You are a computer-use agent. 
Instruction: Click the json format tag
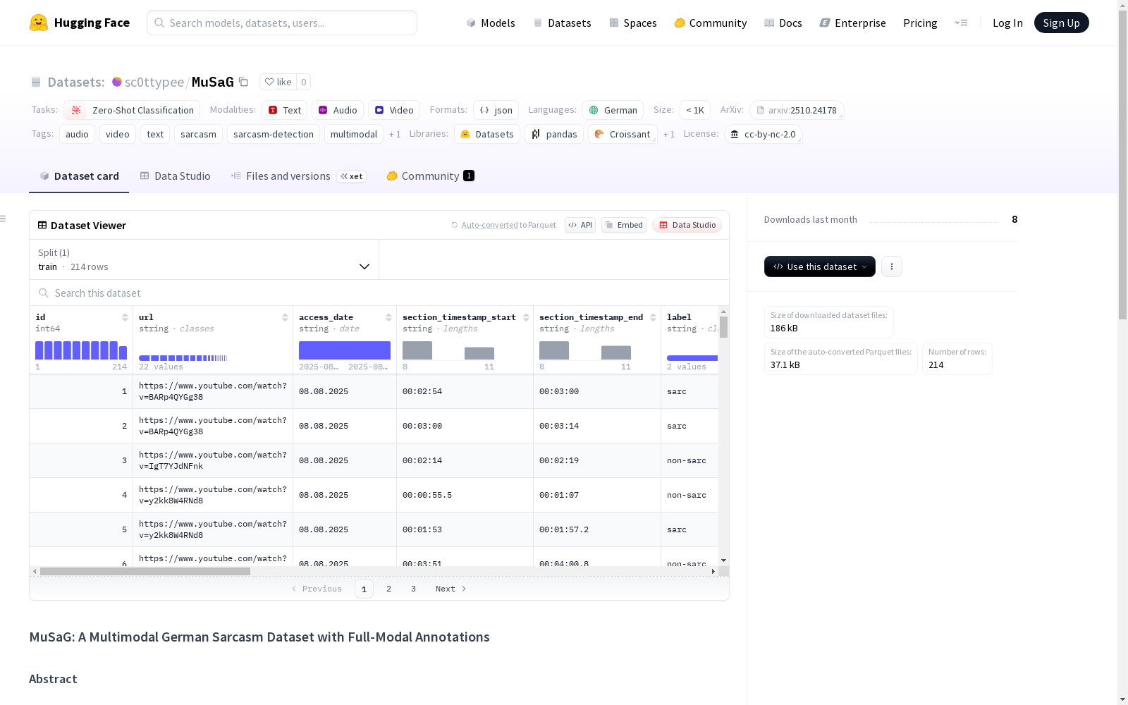[x=496, y=110]
